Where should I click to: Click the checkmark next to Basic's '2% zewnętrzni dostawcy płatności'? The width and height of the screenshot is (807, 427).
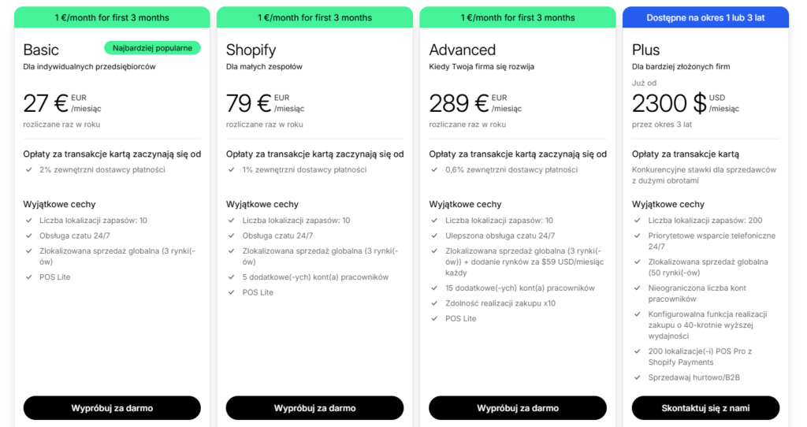[x=28, y=170]
